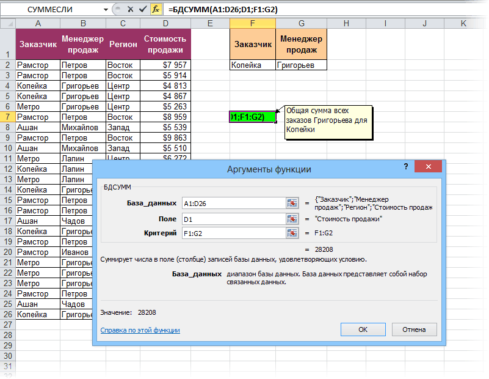
Task: Cancel formula entry with the X icon
Action: click(129, 9)
